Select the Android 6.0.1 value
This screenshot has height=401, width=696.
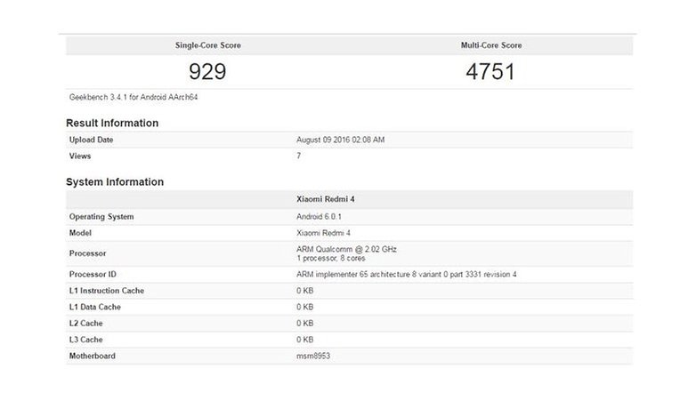[x=319, y=216]
